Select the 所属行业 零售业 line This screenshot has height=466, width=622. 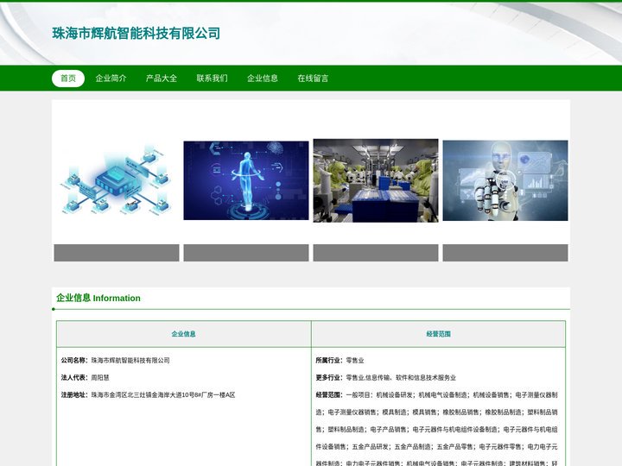click(x=340, y=360)
